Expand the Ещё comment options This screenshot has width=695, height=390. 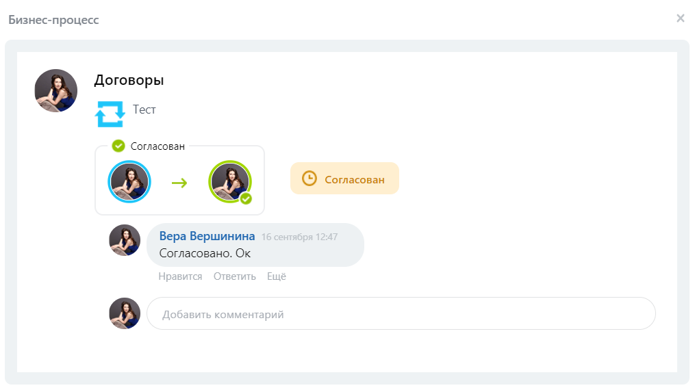click(x=277, y=276)
